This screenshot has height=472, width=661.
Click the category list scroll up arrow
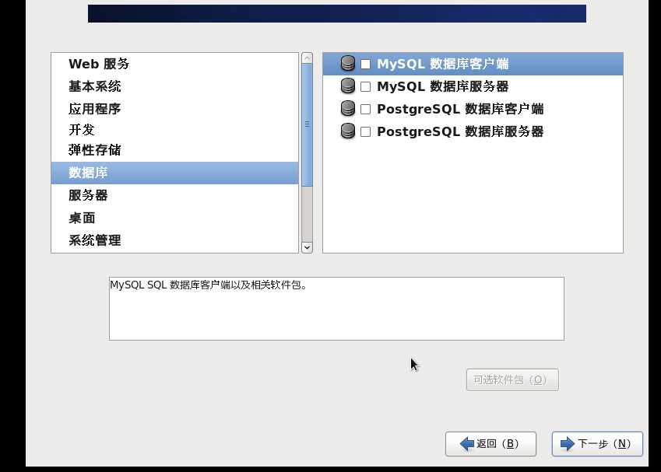coord(308,58)
